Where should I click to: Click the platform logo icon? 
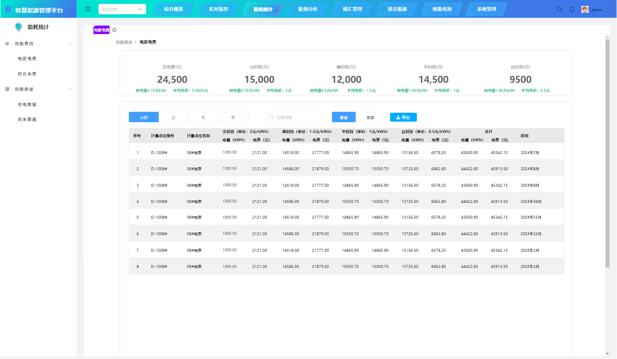coord(8,10)
